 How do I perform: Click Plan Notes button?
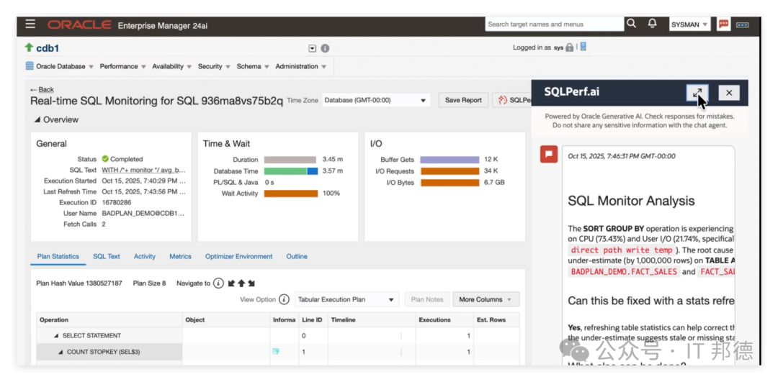point(426,299)
